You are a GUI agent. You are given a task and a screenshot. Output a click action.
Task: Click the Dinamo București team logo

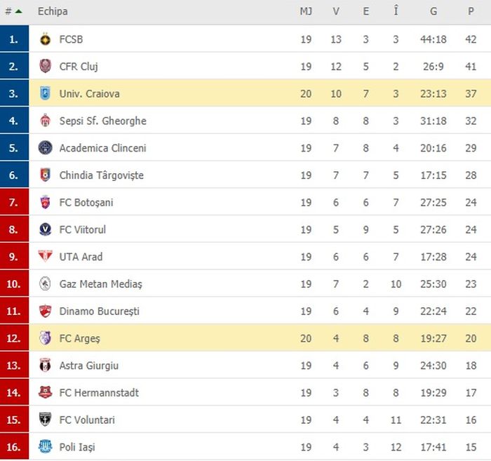tap(45, 311)
